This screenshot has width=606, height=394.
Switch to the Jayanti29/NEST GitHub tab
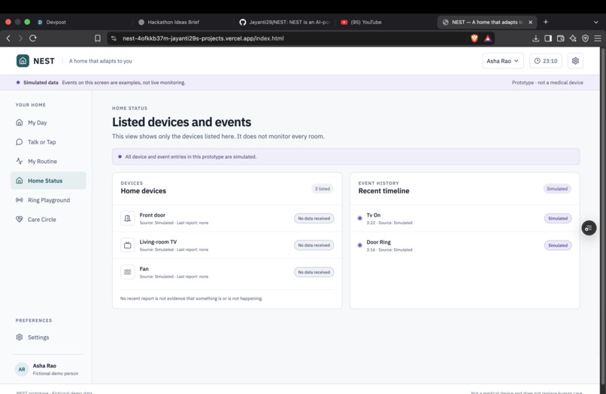point(284,22)
